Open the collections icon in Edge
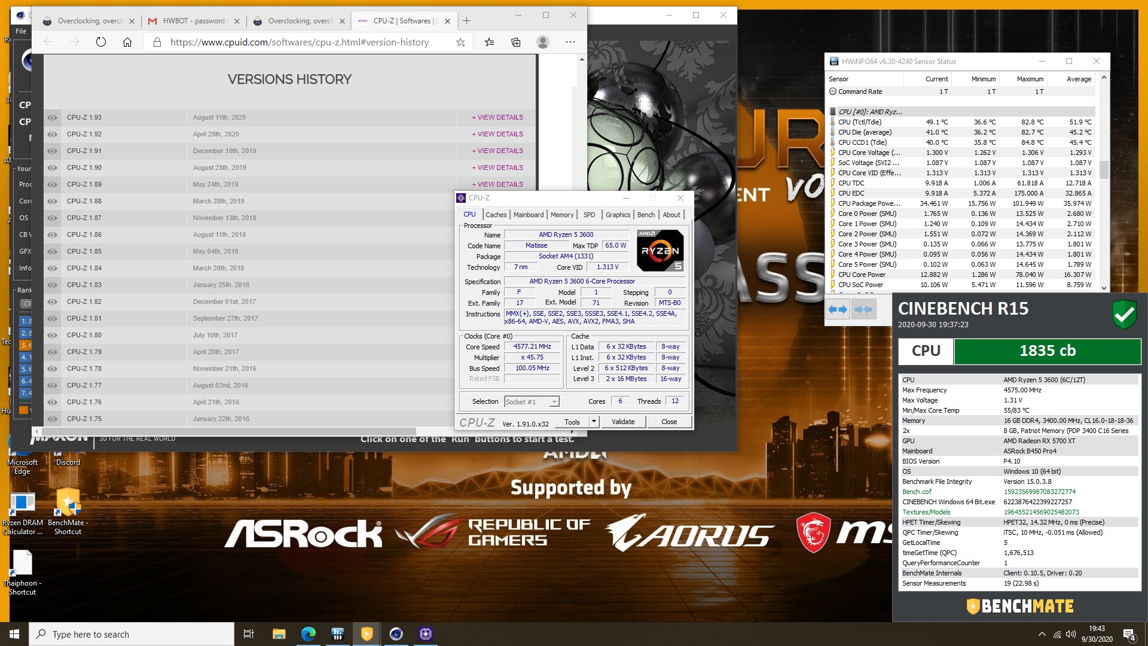 (x=516, y=42)
